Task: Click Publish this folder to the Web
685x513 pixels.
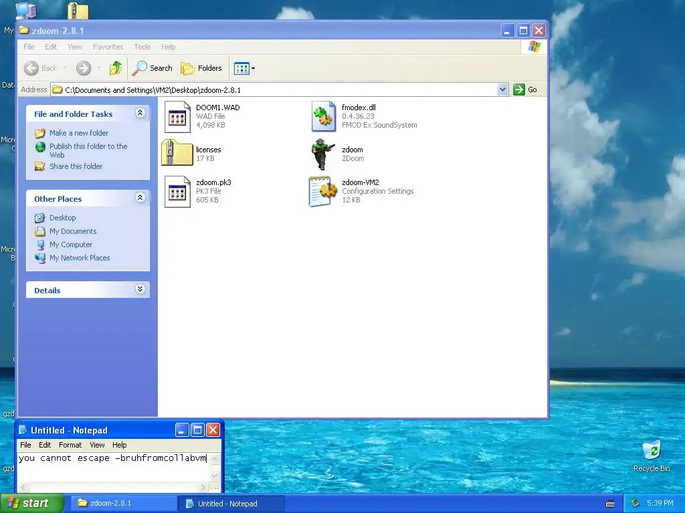Action: click(x=88, y=150)
